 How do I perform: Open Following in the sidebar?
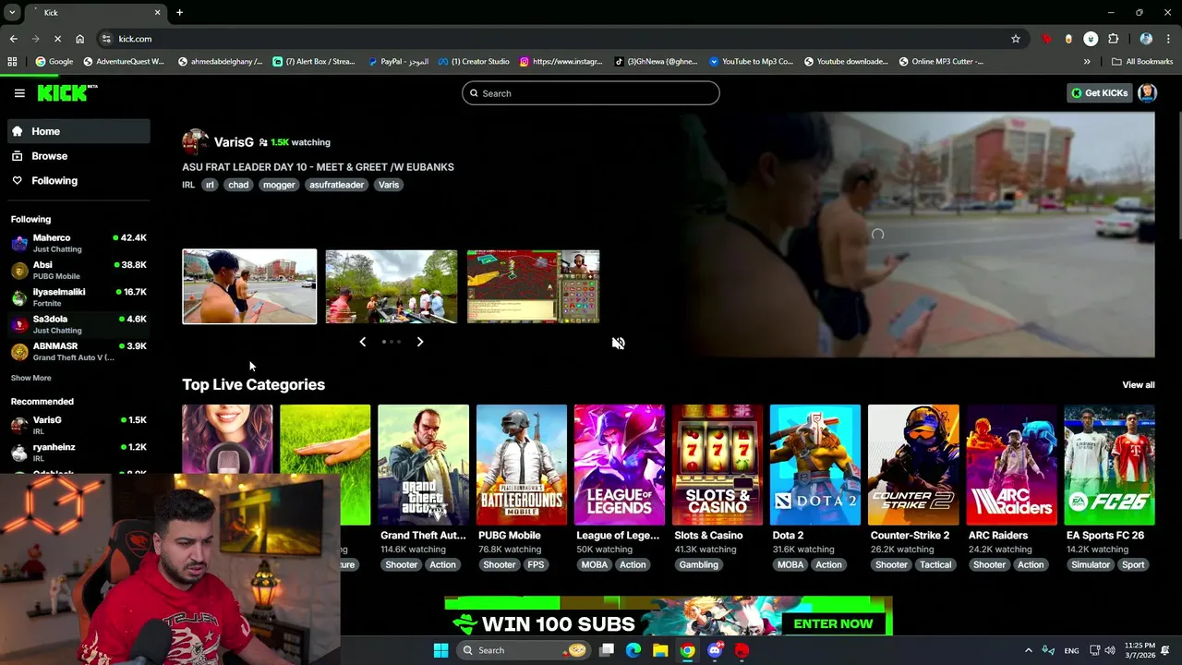(x=78, y=181)
